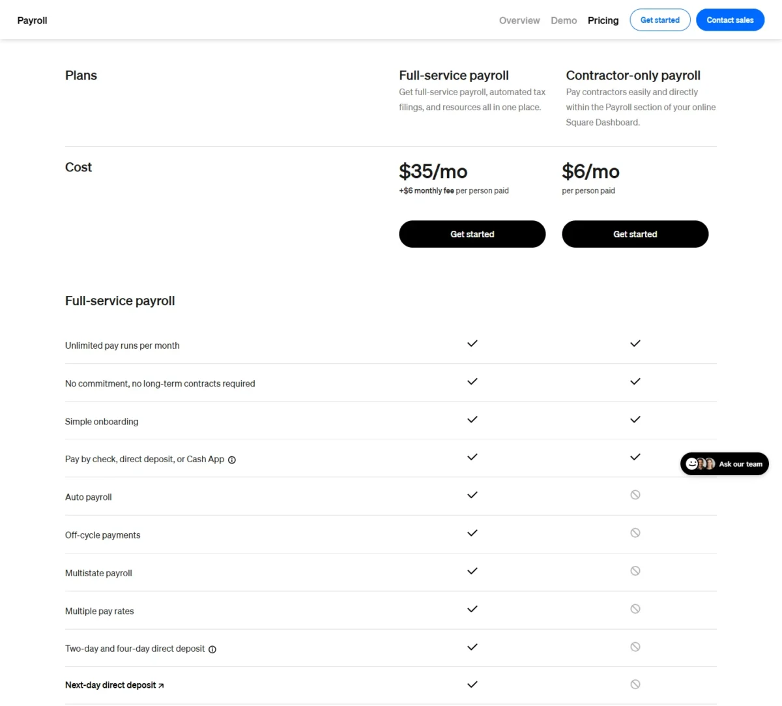Click outlined Get started button in header
The image size is (782, 706).
[660, 20]
